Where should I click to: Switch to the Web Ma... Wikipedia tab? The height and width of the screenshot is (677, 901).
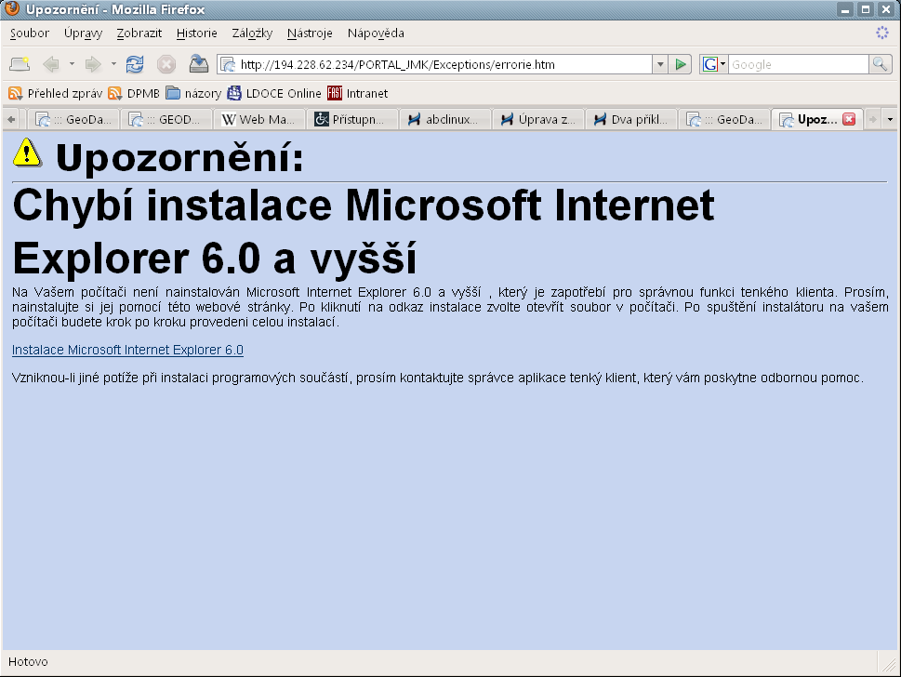(x=259, y=120)
